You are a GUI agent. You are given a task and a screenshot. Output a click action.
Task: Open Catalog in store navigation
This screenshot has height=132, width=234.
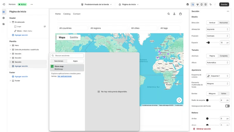pos(67,14)
